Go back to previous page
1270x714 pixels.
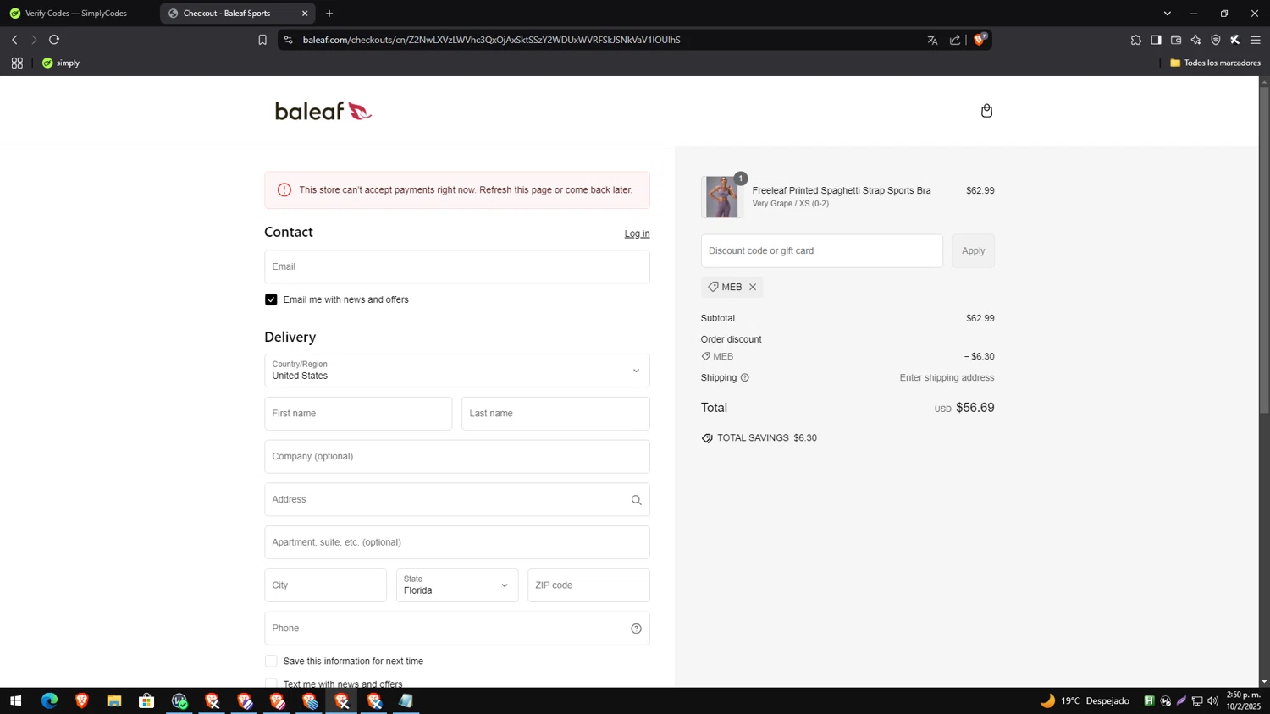click(x=14, y=40)
